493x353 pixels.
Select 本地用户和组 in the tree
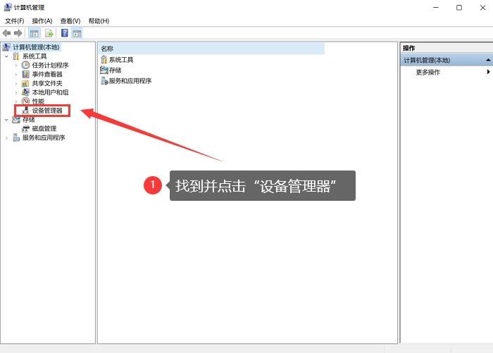pos(50,92)
